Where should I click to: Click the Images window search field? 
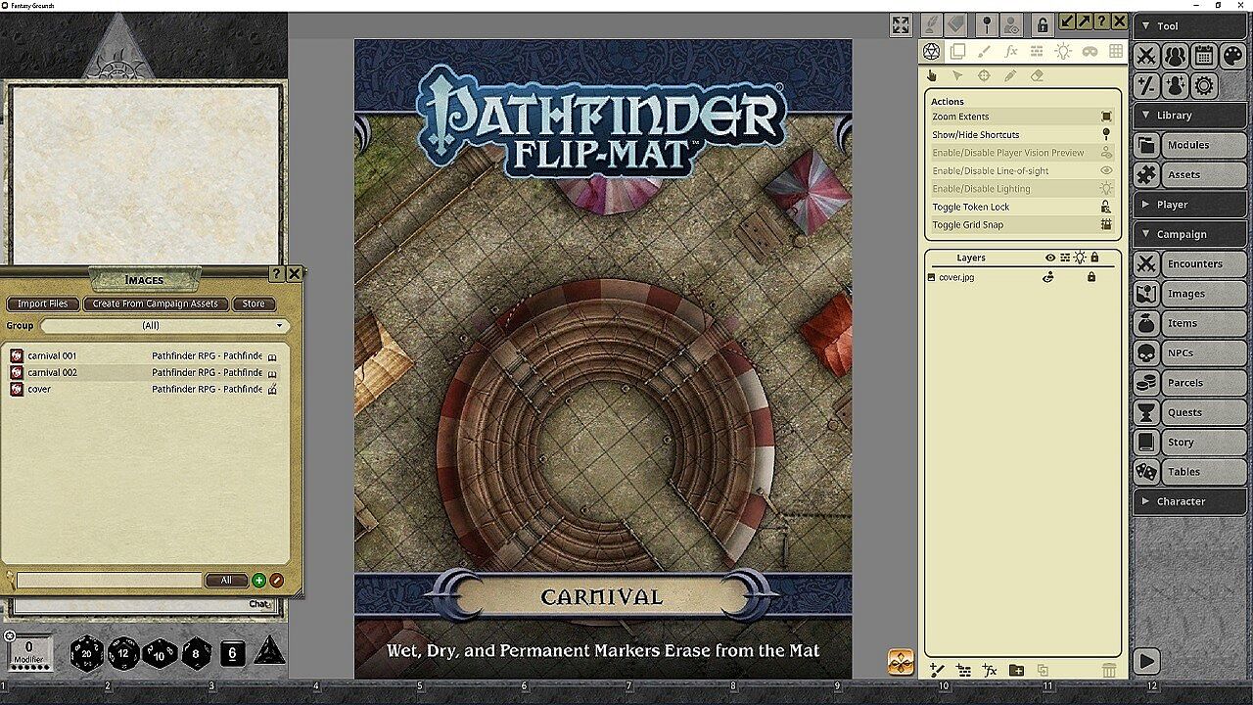pos(109,581)
